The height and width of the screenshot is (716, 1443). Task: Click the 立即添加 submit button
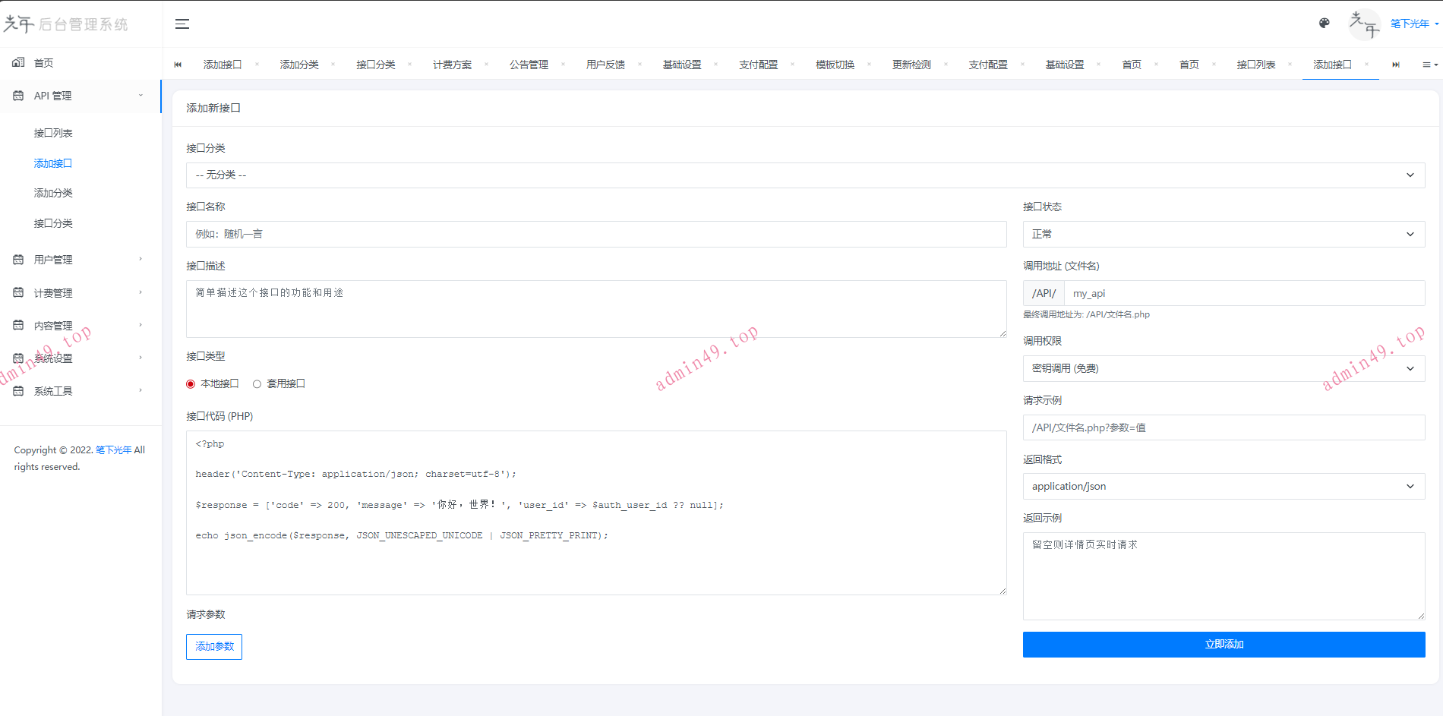(x=1223, y=645)
